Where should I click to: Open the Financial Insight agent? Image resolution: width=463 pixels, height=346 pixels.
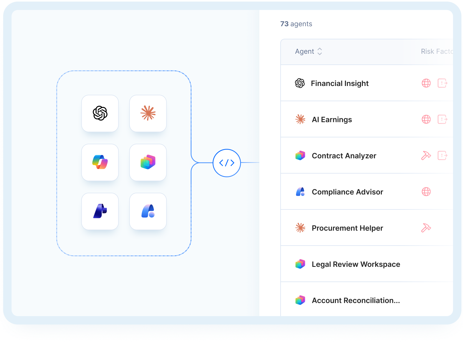(340, 83)
